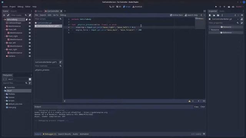Image resolution: width=246 pixels, height=138 pixels.
Task: Expand the Resource section in Inspector
Action: coord(210,30)
